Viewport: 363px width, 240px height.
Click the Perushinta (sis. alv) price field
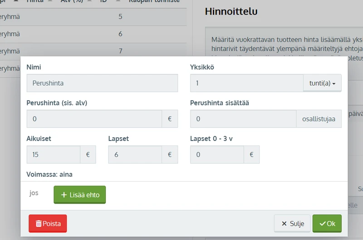(x=94, y=119)
